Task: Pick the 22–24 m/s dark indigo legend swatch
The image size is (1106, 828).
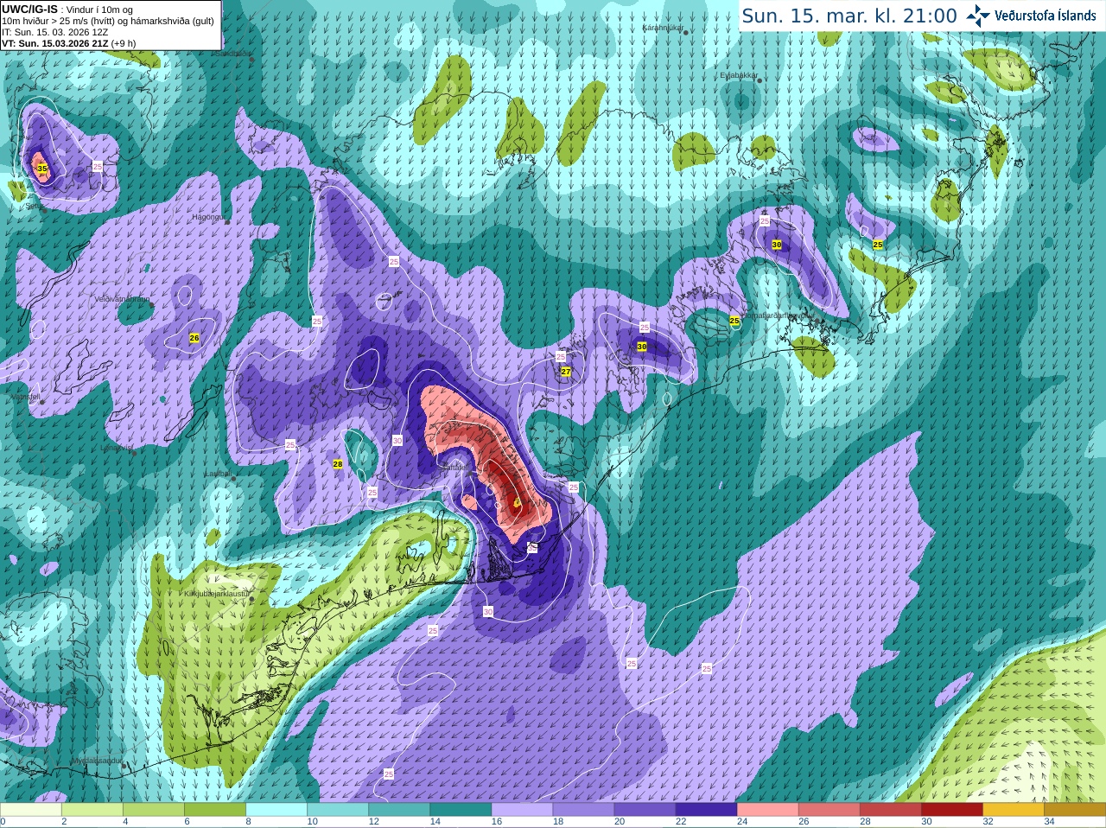Action: [x=706, y=810]
